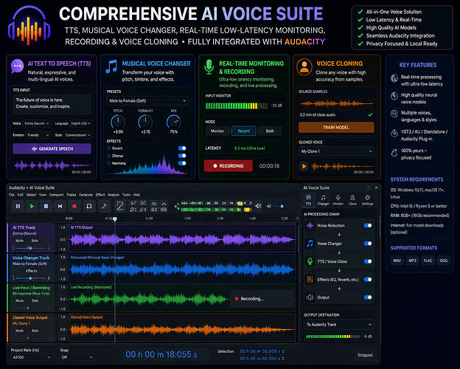
Task: Open the Settings gear in AI Voice Suite panel
Action: point(367,199)
